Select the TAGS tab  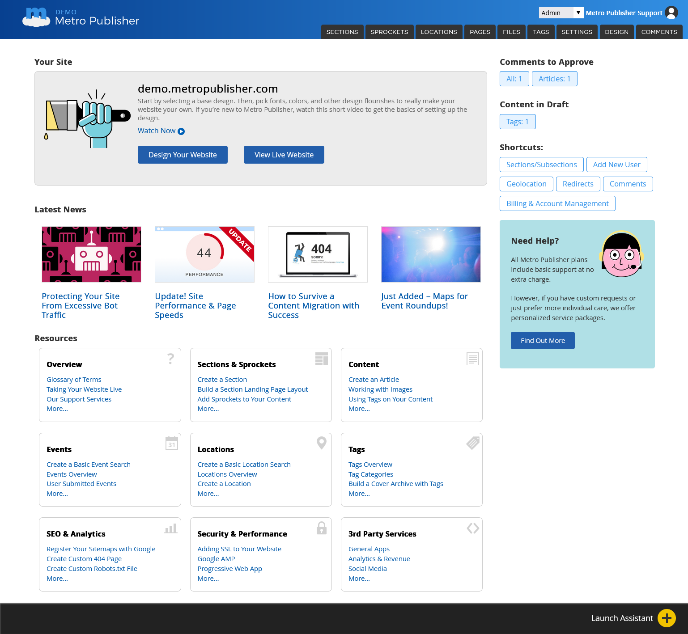(541, 32)
